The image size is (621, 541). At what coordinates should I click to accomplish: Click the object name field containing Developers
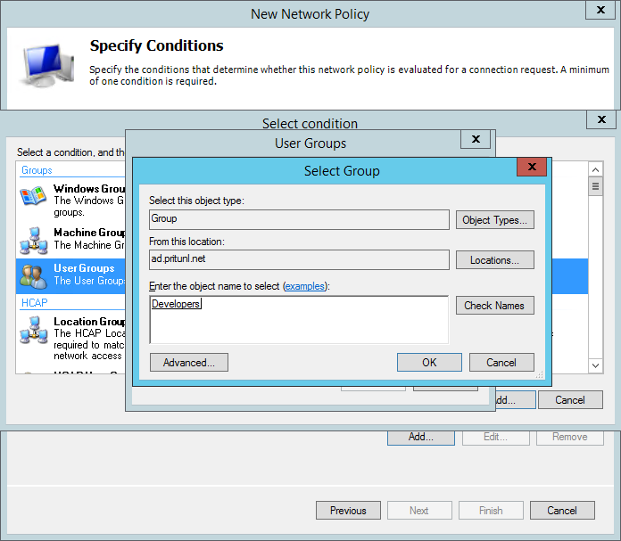299,320
